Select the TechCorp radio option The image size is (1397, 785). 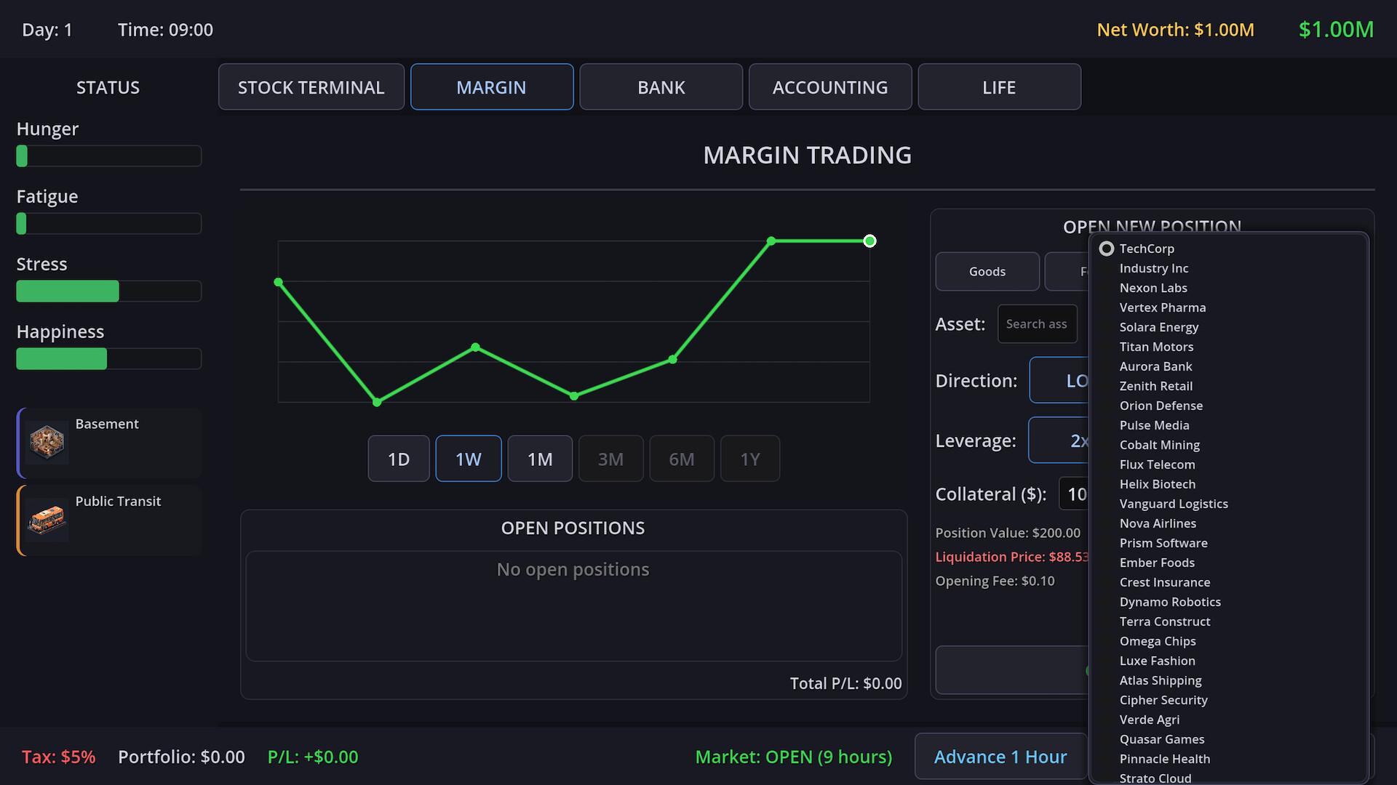[1107, 249]
